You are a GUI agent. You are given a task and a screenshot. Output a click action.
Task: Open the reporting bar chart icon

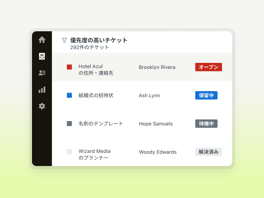coord(42,89)
